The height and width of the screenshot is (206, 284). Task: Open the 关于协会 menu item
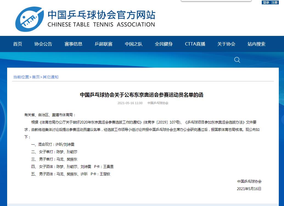(x=226, y=44)
